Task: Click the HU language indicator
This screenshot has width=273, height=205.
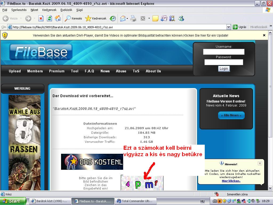Action: [x=202, y=201]
